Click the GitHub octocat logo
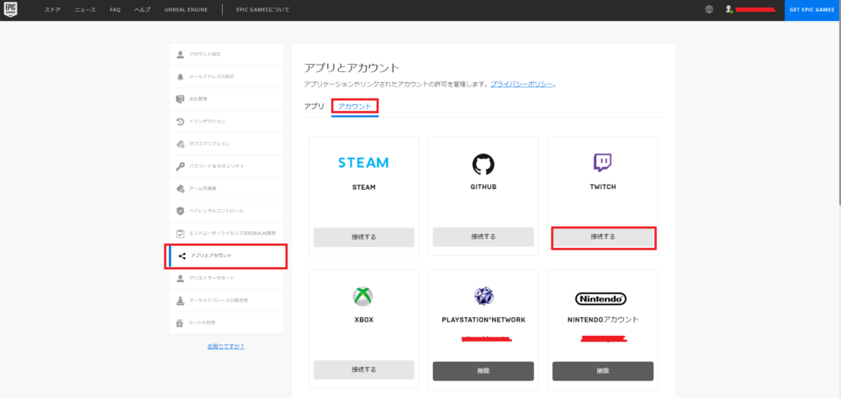This screenshot has width=841, height=398. pos(483,162)
